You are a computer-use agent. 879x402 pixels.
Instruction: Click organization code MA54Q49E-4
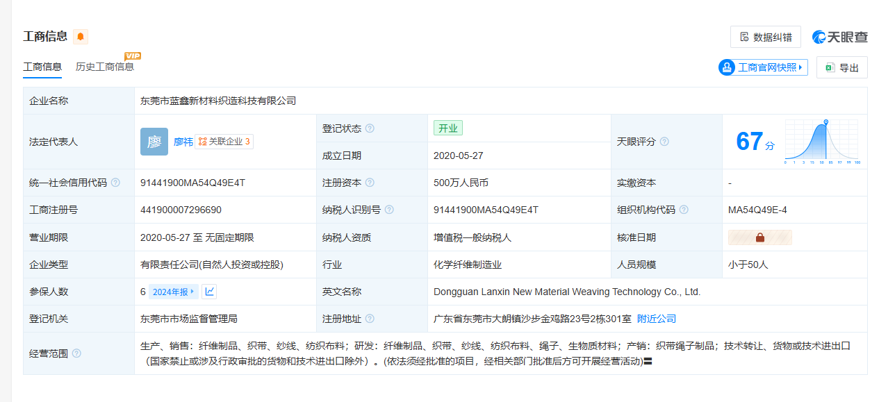pos(757,210)
